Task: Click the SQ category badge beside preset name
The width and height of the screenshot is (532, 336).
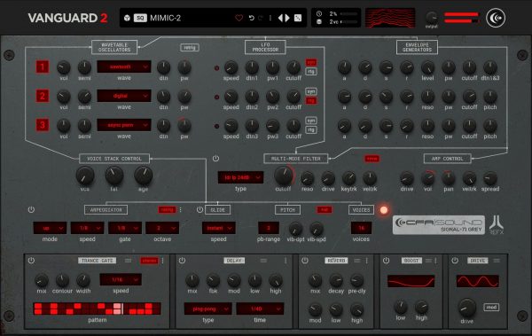Action: point(140,18)
